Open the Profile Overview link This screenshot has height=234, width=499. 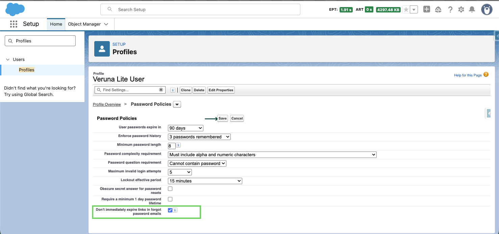(x=107, y=104)
